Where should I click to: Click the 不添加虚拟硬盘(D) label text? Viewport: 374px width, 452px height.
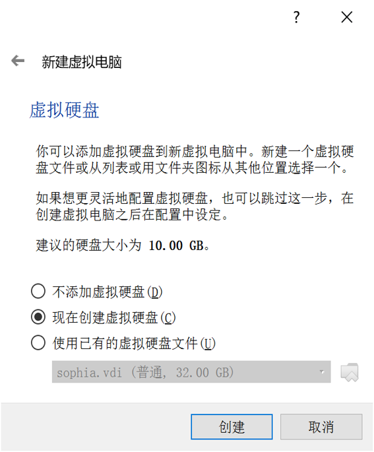pyautogui.click(x=108, y=292)
